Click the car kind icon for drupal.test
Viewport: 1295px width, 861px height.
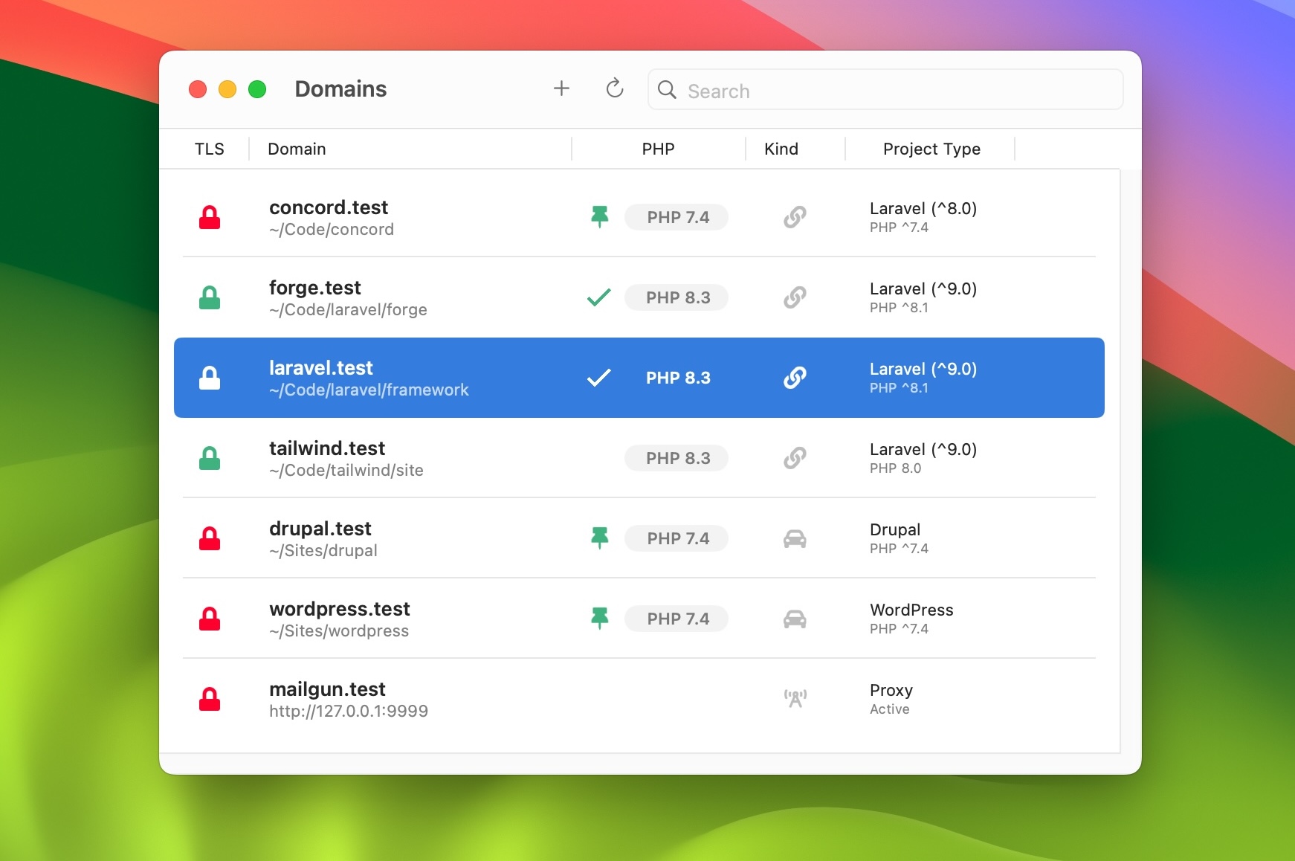pos(795,539)
